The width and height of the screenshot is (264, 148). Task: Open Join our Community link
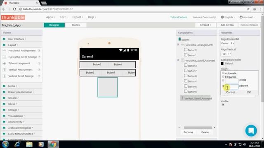click(x=204, y=17)
